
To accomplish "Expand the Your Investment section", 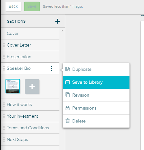I will click(x=30, y=116).
